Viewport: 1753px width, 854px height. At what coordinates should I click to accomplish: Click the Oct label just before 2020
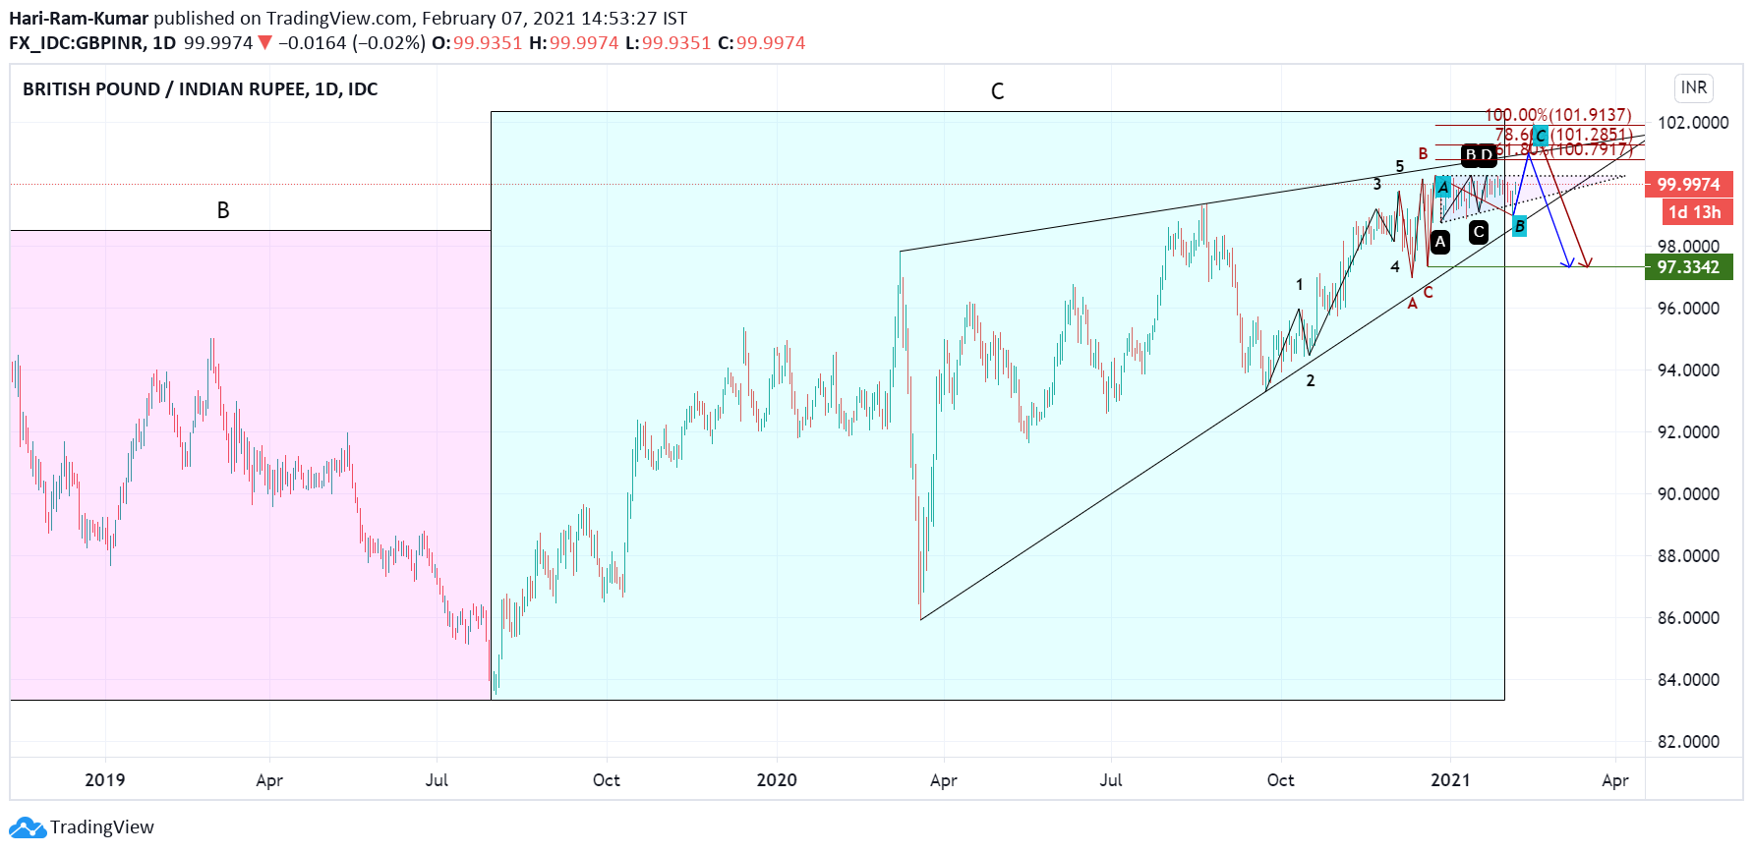tap(607, 780)
